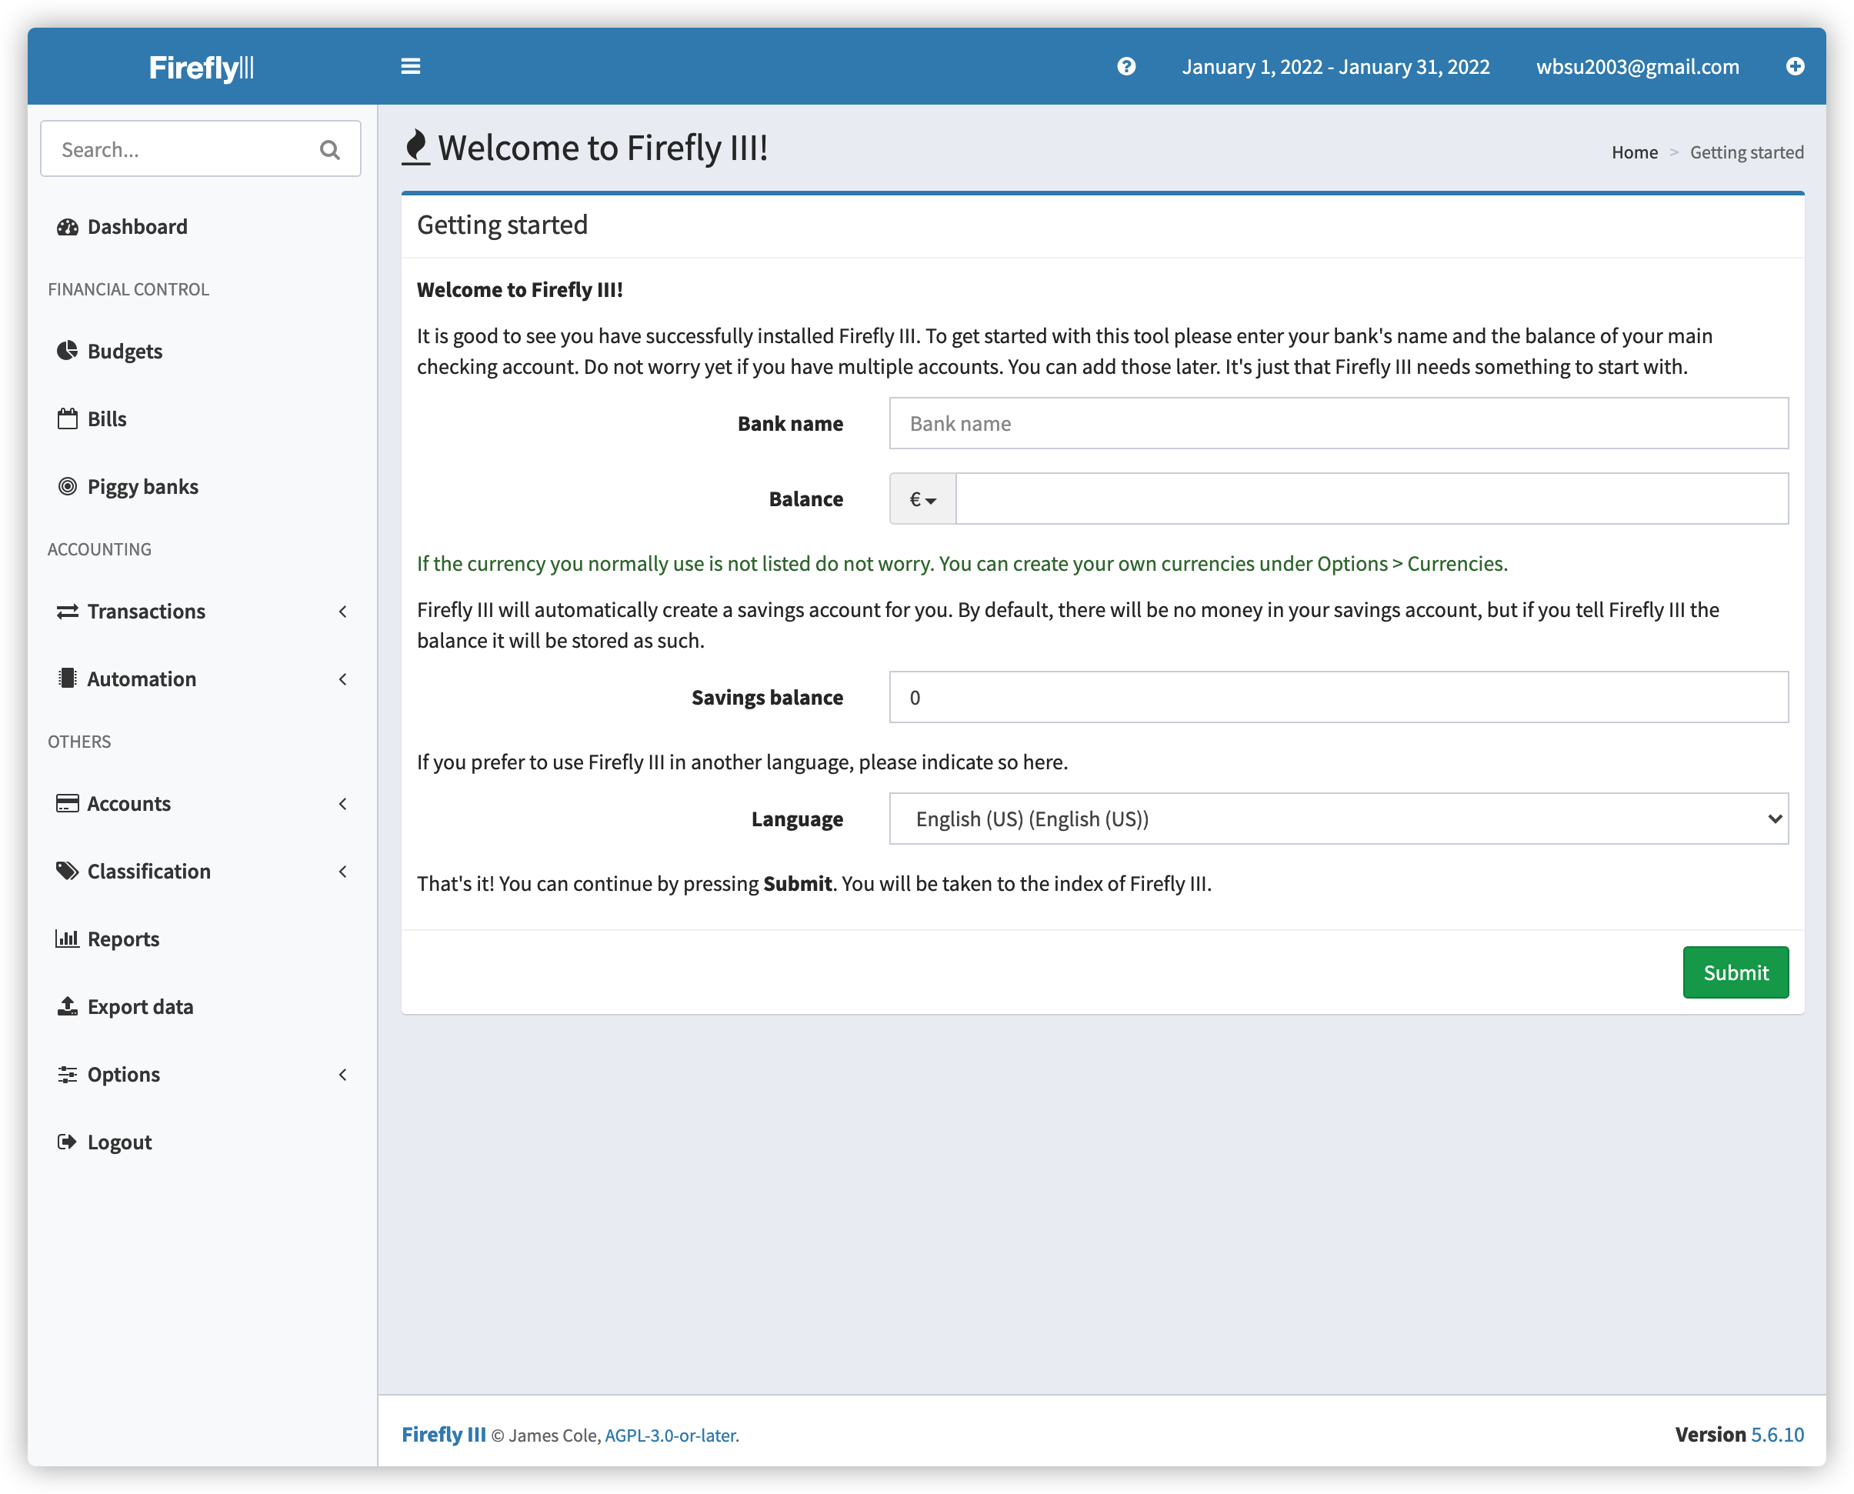The width and height of the screenshot is (1854, 1494).
Task: Open the AGPL-3.0-or-later license link
Action: pyautogui.click(x=671, y=1436)
